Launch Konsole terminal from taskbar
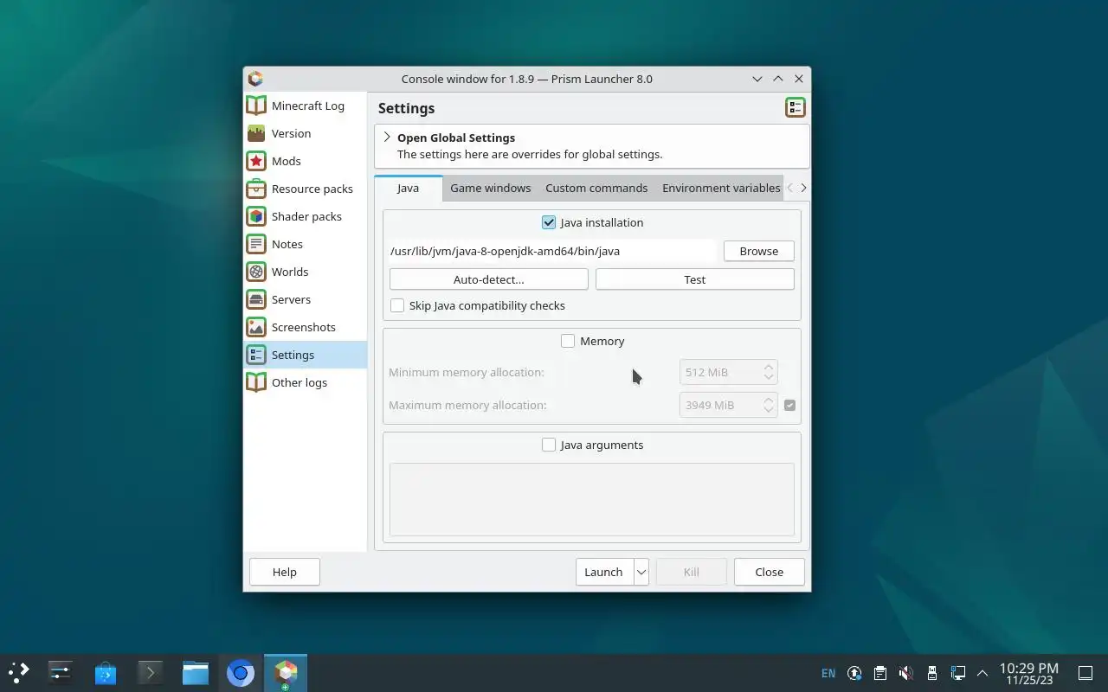 151,672
